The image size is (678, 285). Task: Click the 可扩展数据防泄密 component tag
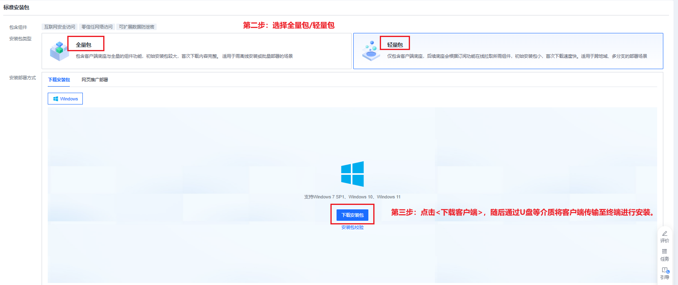point(137,27)
